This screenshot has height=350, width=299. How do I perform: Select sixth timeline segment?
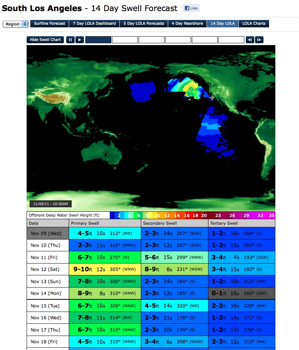(231, 40)
